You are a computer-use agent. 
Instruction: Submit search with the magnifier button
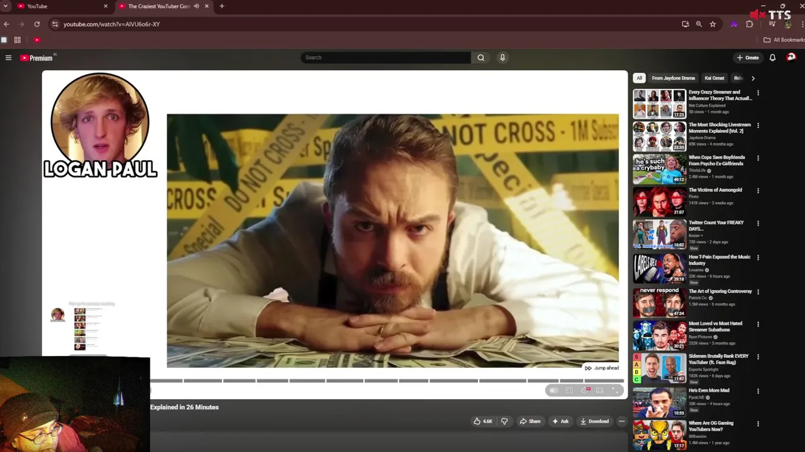click(481, 58)
